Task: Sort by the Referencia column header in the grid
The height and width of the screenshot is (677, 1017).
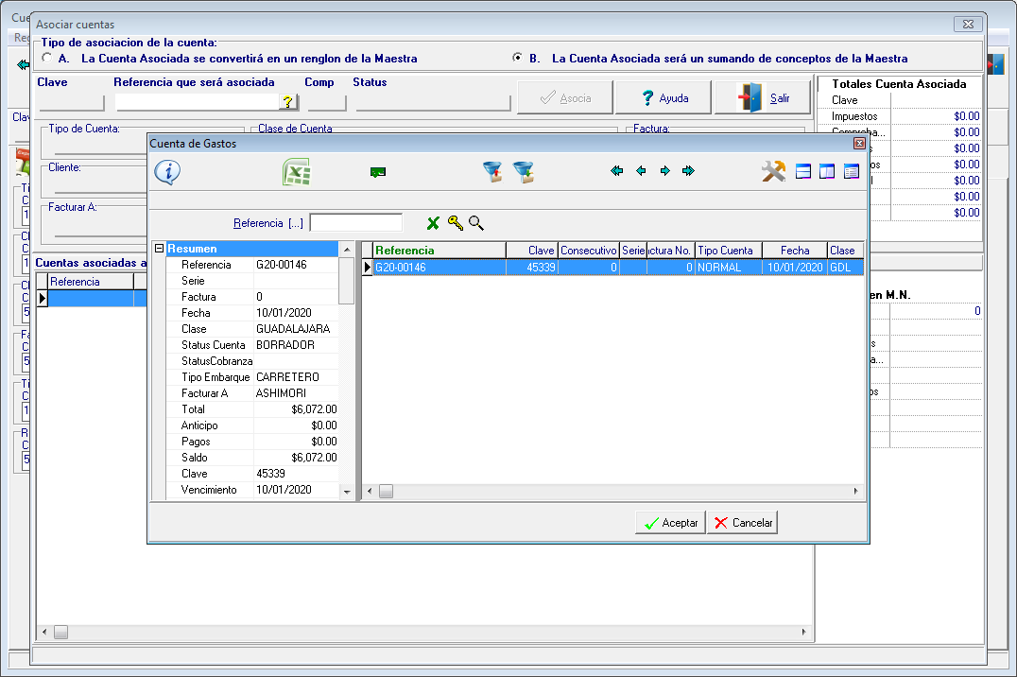Action: [440, 251]
